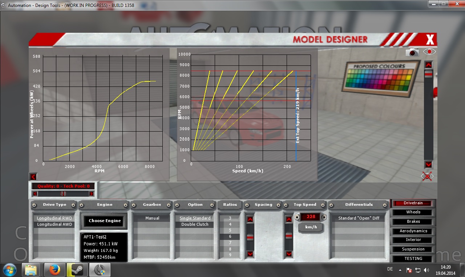Click the "MTBF: 52450km" text

pos(100,257)
